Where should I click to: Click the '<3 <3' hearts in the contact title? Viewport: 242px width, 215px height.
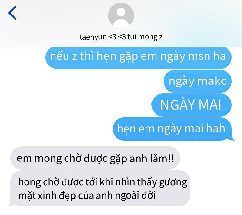[117, 37]
